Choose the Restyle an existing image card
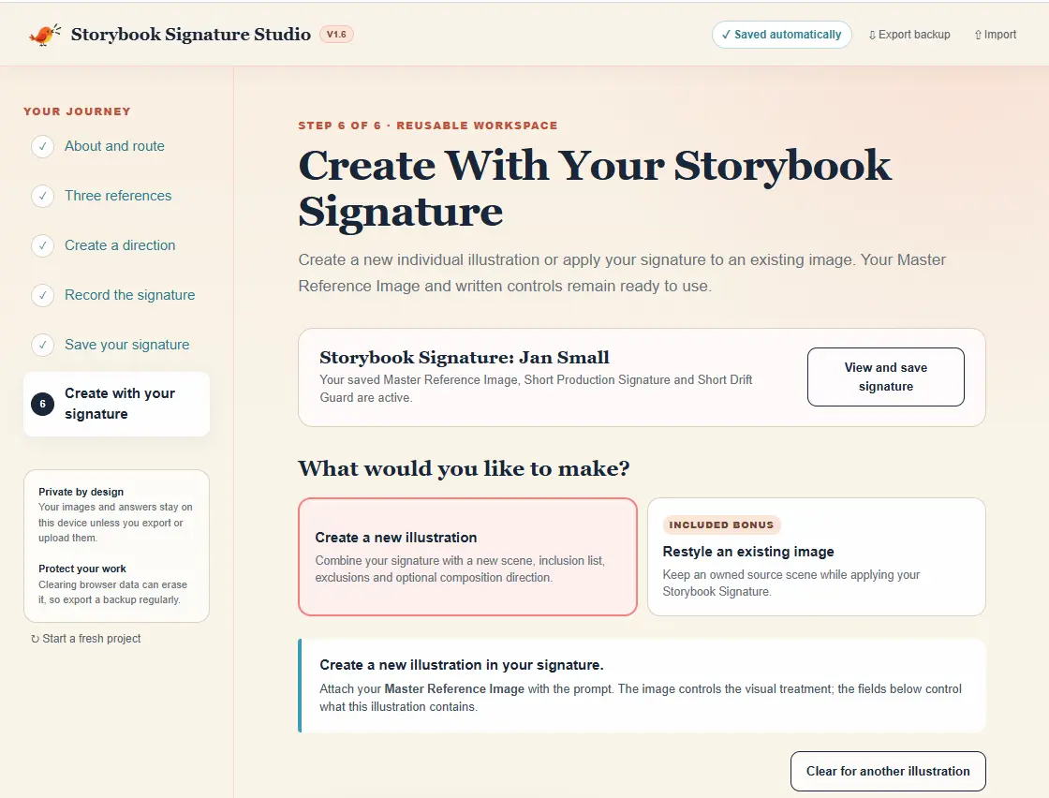Viewport: 1049px width, 798px height. coord(816,556)
